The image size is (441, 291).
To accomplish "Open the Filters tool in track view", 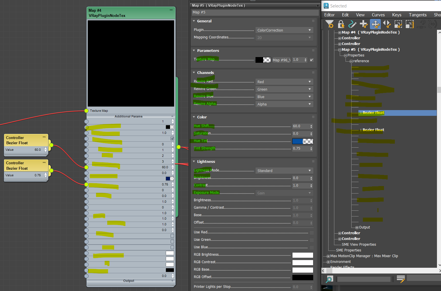I will click(329, 24).
